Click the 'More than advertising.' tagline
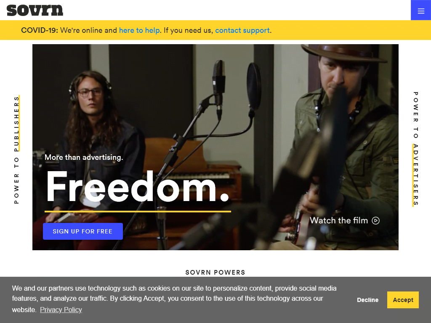431x323 pixels. [84, 157]
